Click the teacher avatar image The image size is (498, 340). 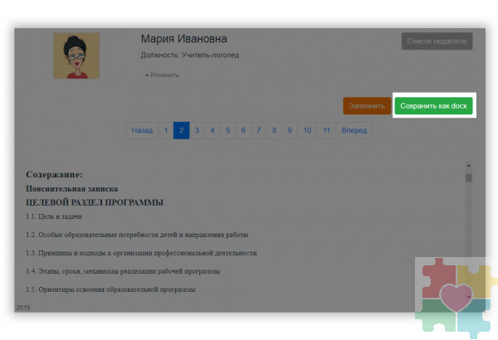(x=76, y=56)
